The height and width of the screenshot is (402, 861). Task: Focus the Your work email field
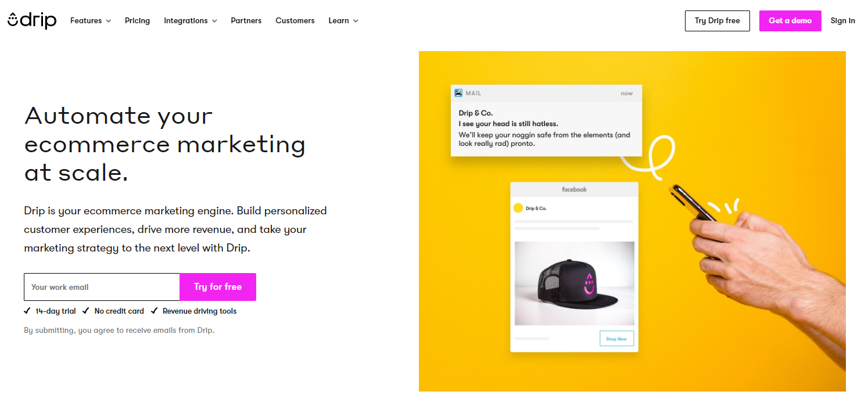click(x=102, y=287)
